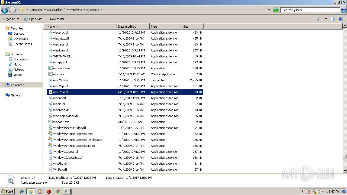Image resolution: width=347 pixels, height=195 pixels.
Task: Select the WindowsCodecs.dll file name
Action: [66, 152]
